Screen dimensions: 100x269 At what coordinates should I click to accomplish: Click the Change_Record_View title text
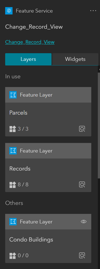click(x=34, y=27)
